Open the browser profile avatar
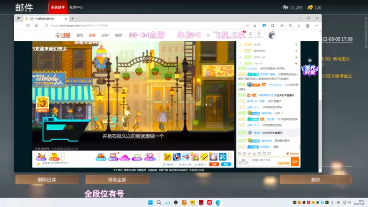This screenshot has height=207, width=368. point(307,26)
